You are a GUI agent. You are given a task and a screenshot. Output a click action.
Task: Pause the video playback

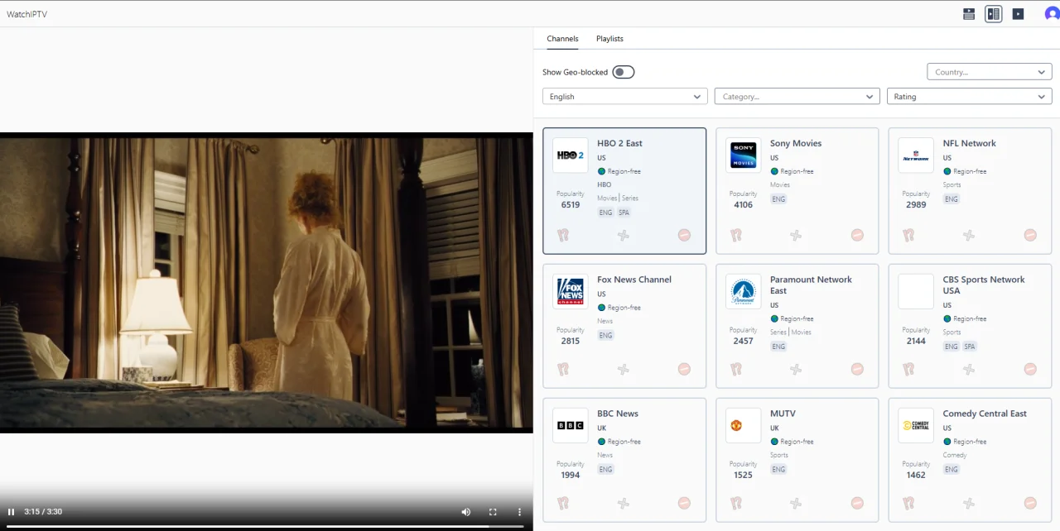pos(12,512)
